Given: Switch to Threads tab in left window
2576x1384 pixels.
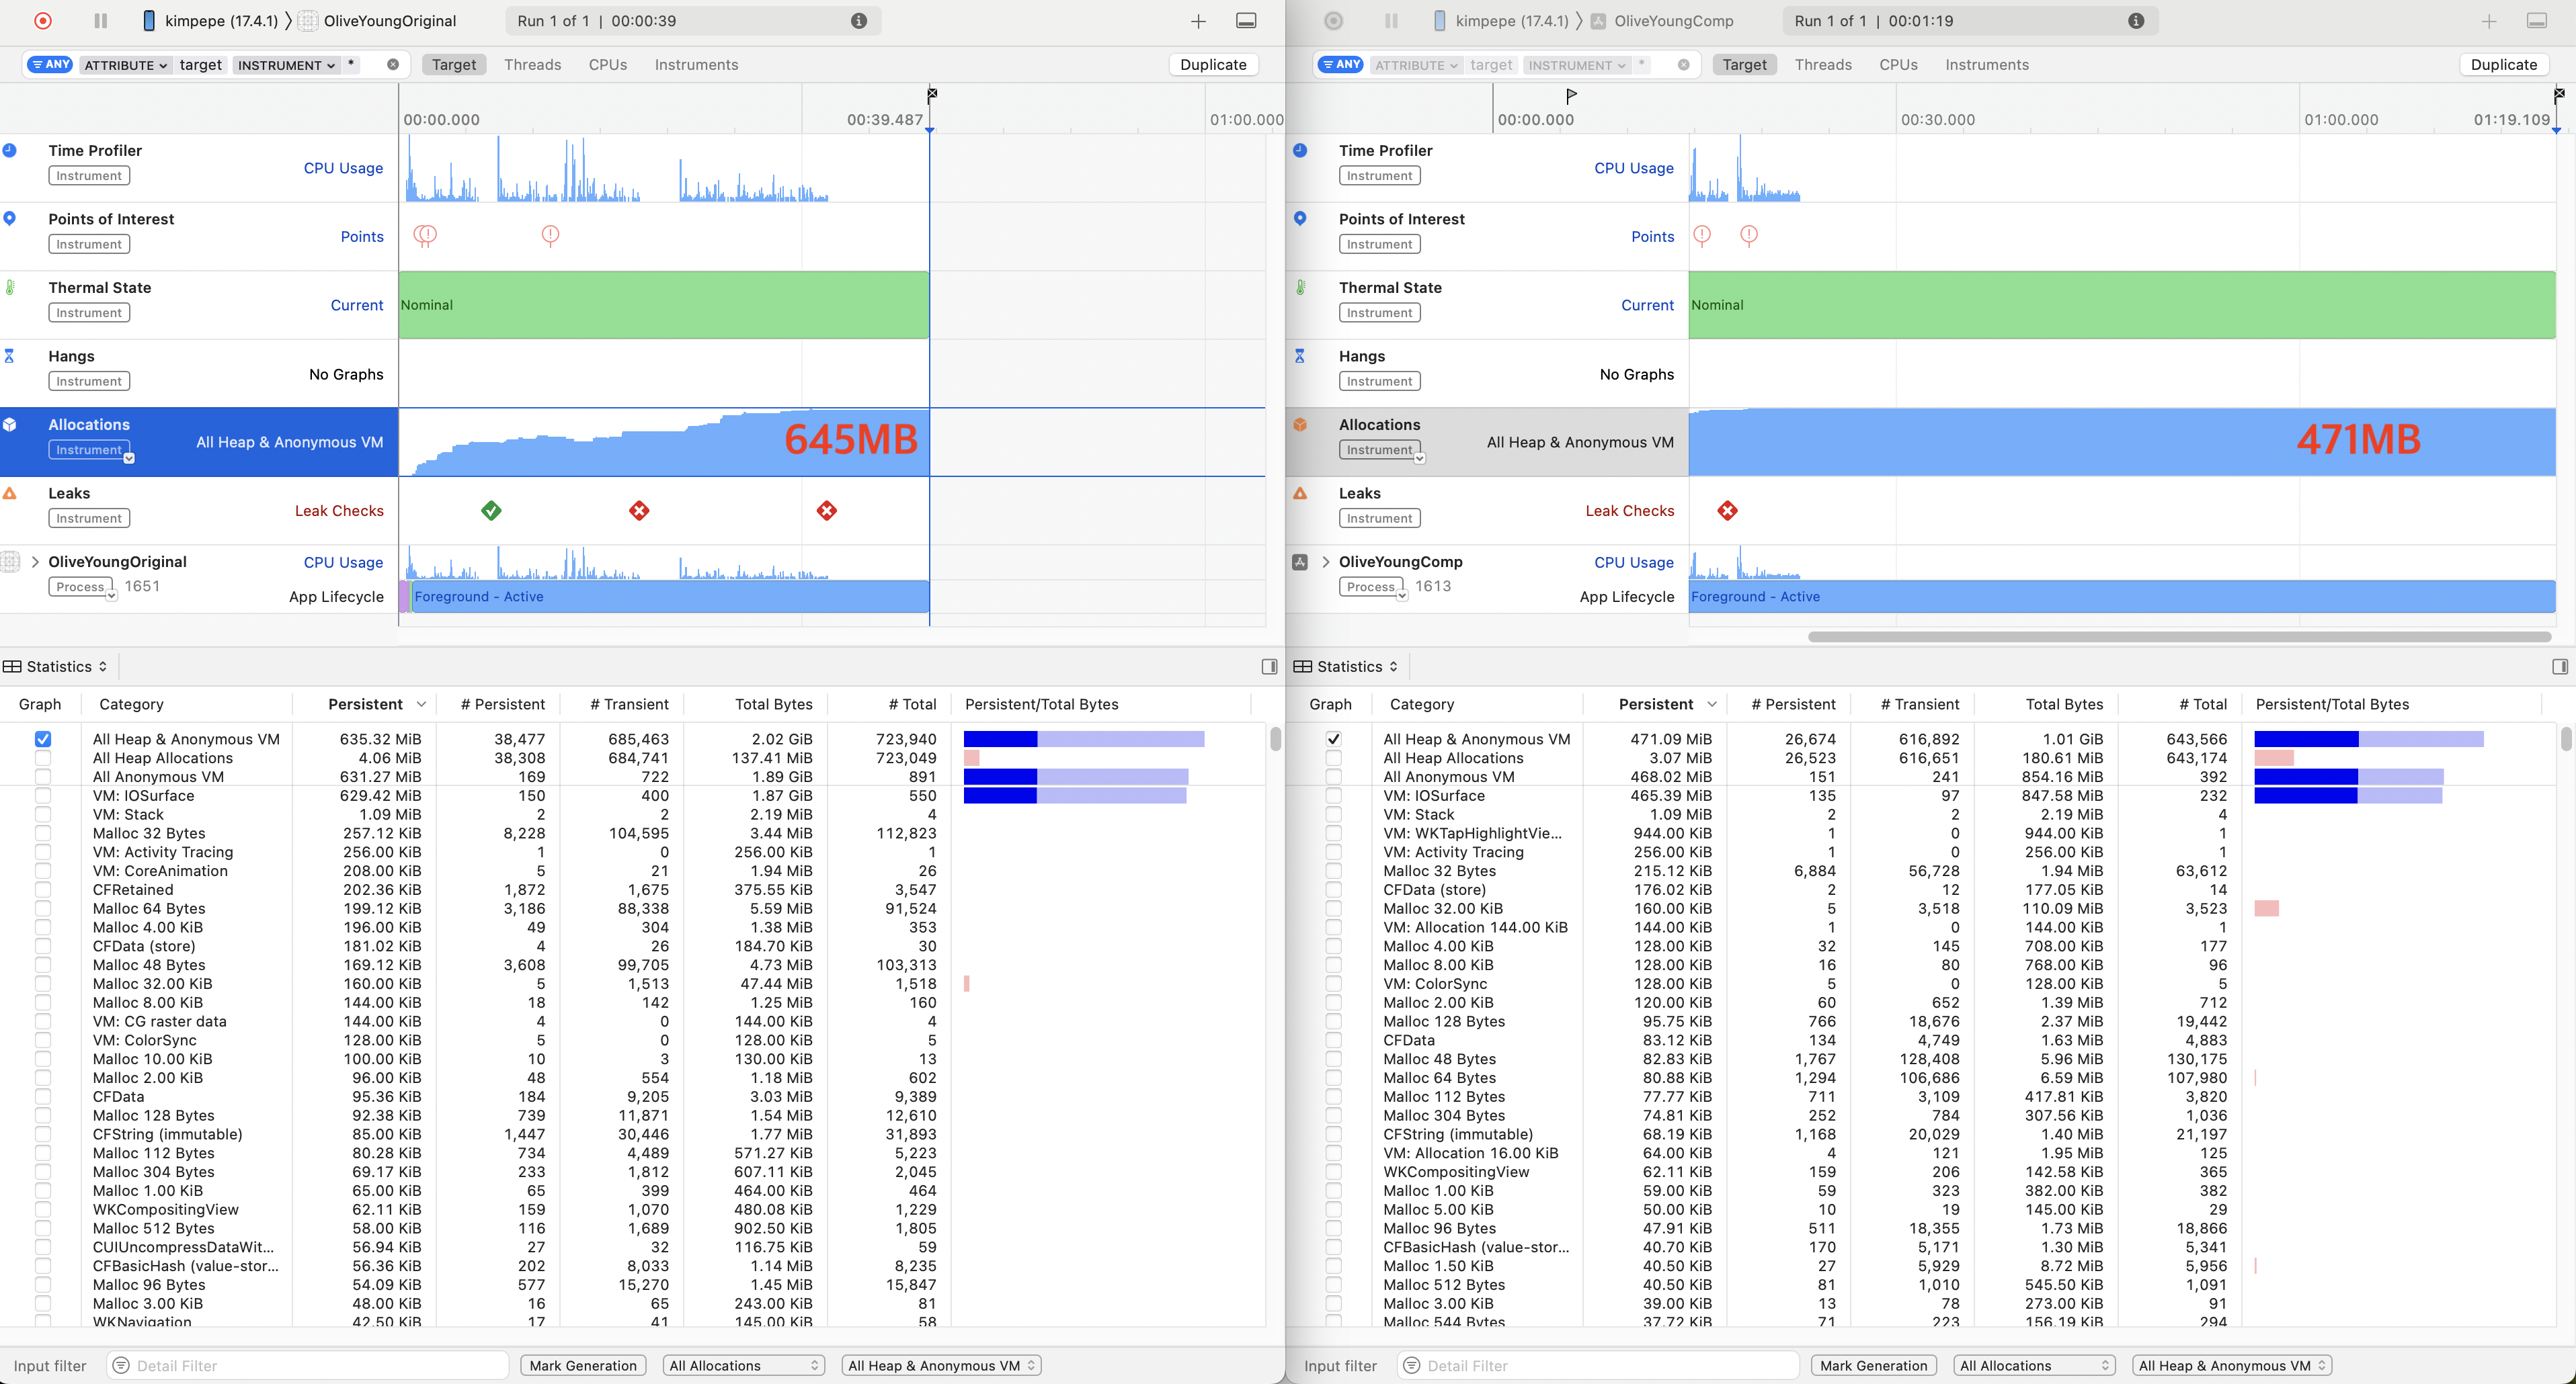Looking at the screenshot, I should (x=532, y=65).
